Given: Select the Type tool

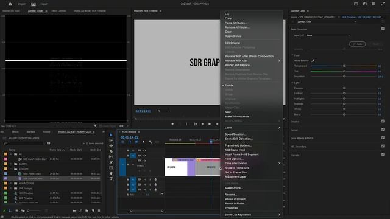Looking at the screenshot, I should coord(111,179).
